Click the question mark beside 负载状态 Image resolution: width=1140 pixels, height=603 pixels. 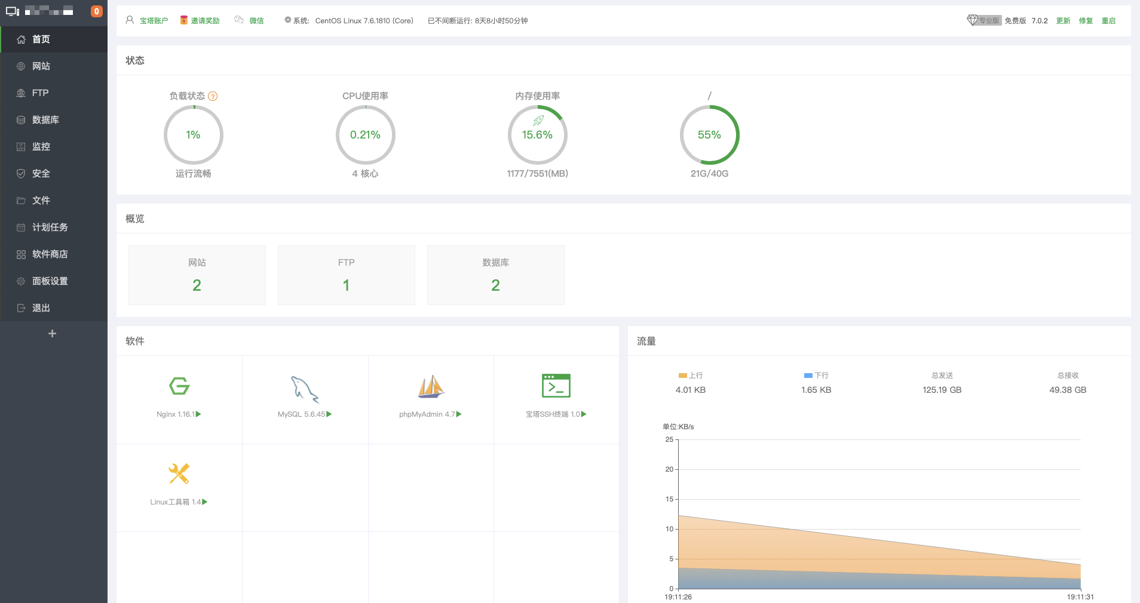213,96
